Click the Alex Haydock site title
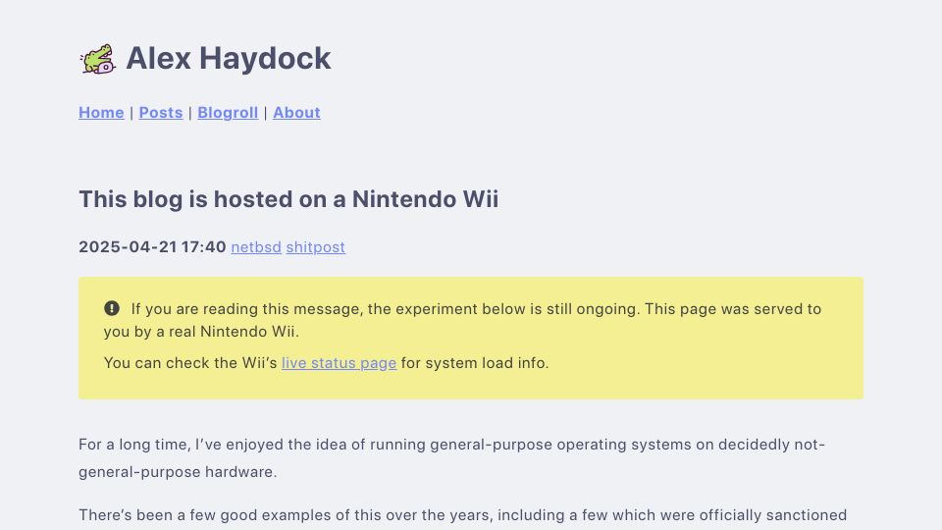Viewport: 942px width, 530px height. 229,59
